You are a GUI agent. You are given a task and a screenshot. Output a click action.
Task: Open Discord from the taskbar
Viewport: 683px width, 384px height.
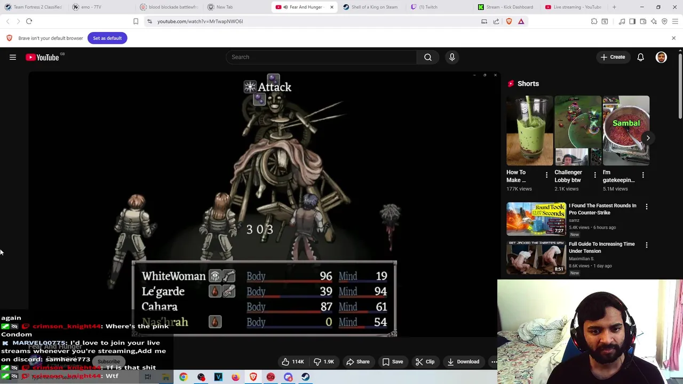288,377
